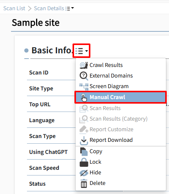Click the Delete trash can icon
This screenshot has width=169, height=194.
[x=84, y=183]
